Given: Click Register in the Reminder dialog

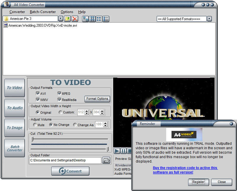Looking at the screenshot, I should coord(198,182).
